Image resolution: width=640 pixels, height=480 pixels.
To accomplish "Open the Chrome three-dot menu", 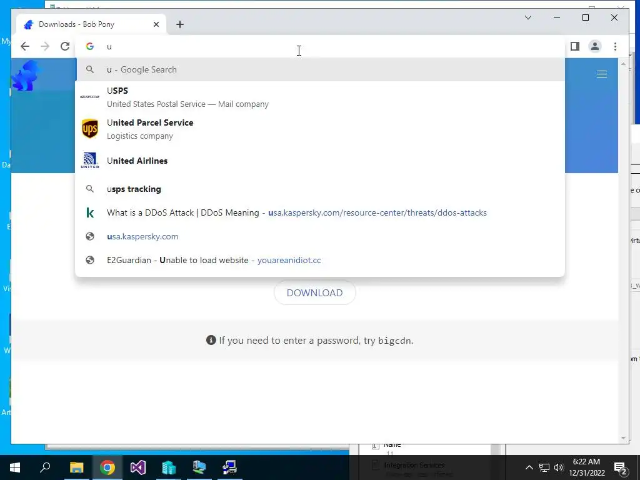I will coord(615,46).
